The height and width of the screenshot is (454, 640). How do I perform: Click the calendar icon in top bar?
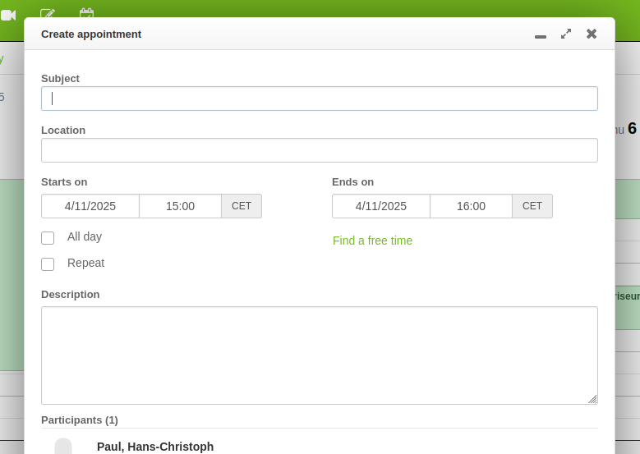(x=86, y=14)
